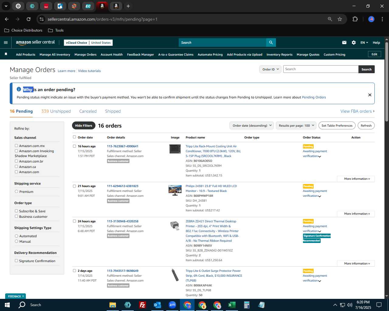This screenshot has height=311, width=389.
Task: Click the Amazon Seller Central logo
Action: click(x=35, y=43)
